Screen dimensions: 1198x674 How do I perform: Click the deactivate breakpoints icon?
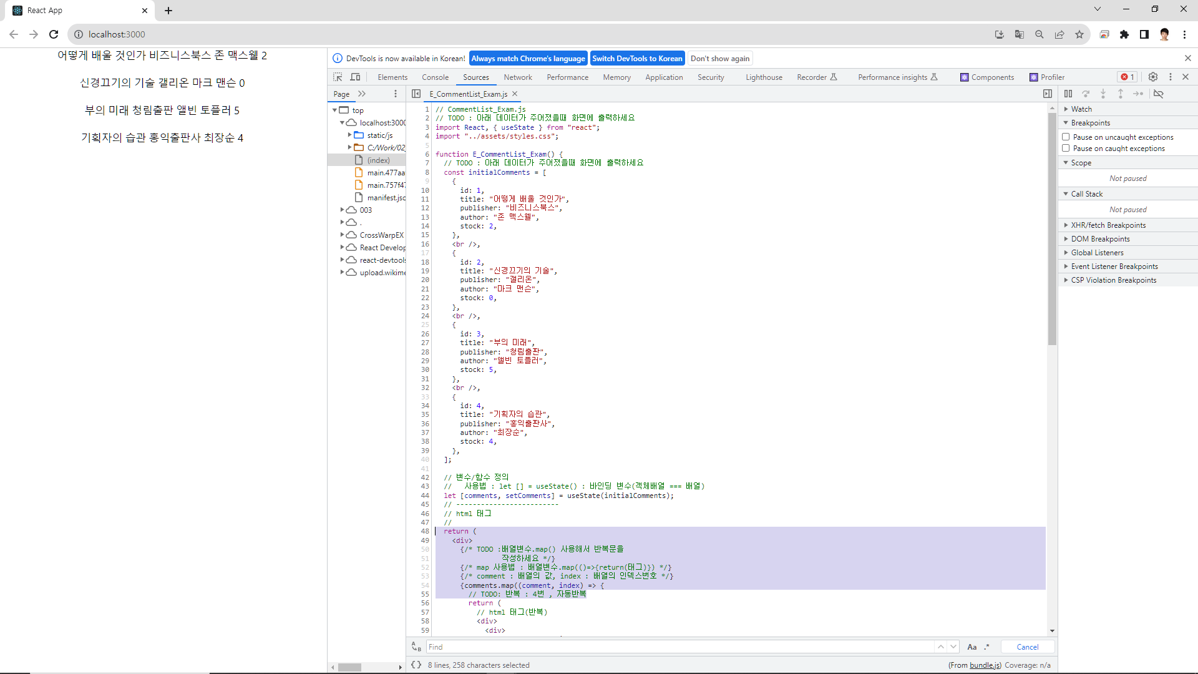pyautogui.click(x=1158, y=94)
